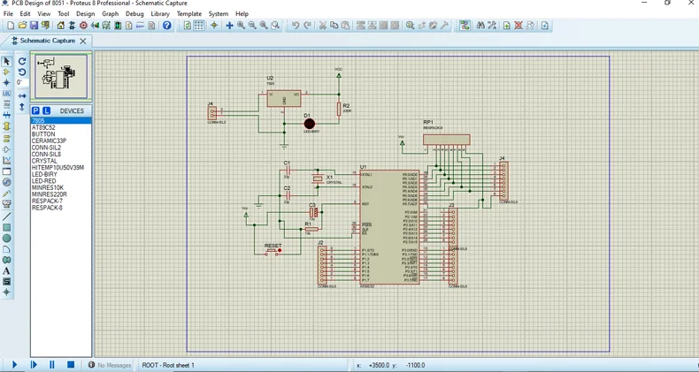Pause the simulation

click(x=51, y=365)
